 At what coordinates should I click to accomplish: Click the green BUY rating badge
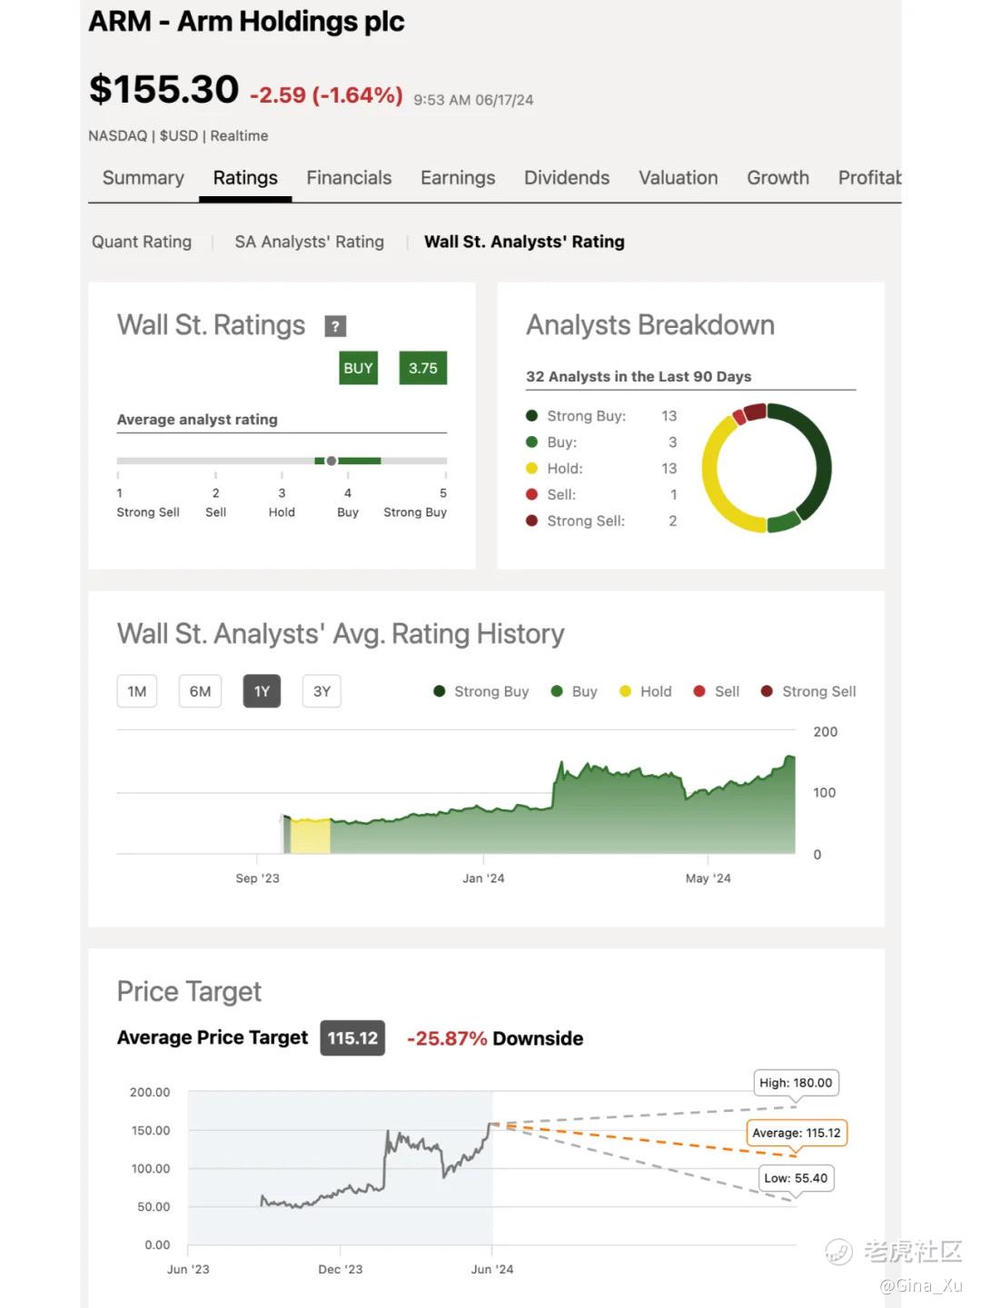click(x=358, y=368)
